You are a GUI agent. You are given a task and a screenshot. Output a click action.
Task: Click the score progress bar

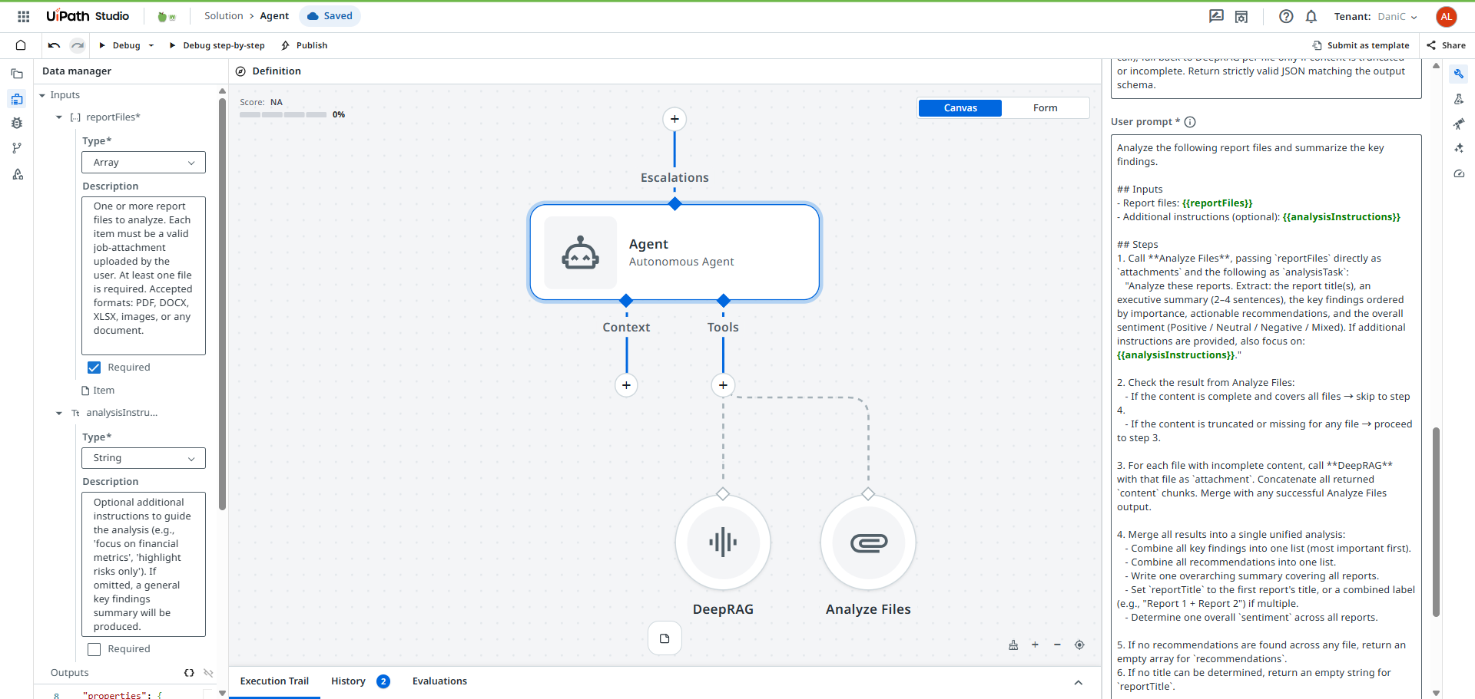pos(283,115)
